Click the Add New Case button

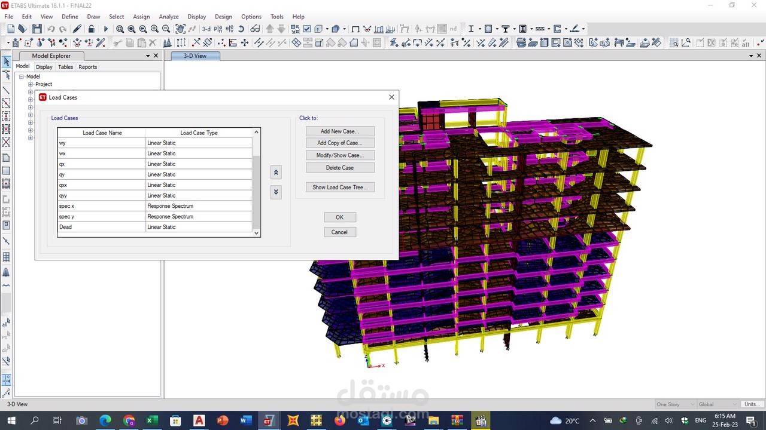(x=340, y=131)
